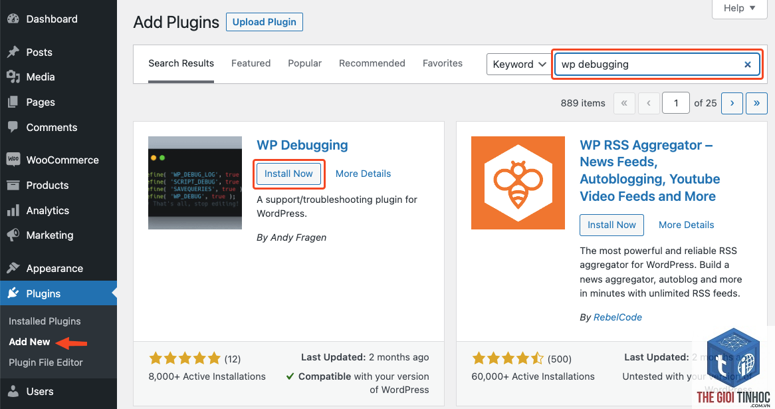Install the WP Debugging plugin
Viewport: 775px width, 409px height.
click(288, 174)
